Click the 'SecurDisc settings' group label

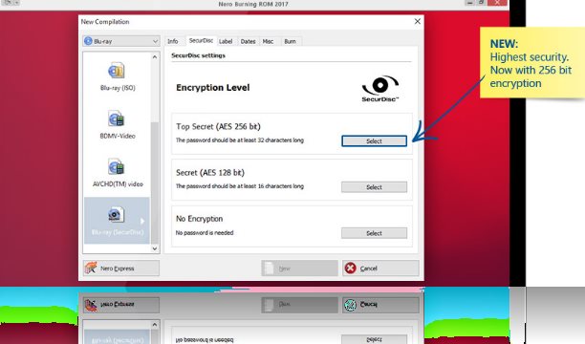tap(198, 55)
